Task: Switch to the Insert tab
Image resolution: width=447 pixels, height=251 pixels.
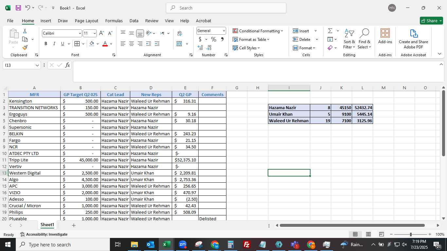Action: pyautogui.click(x=46, y=21)
